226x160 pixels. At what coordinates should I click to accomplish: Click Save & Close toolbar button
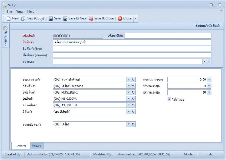tap(101, 18)
